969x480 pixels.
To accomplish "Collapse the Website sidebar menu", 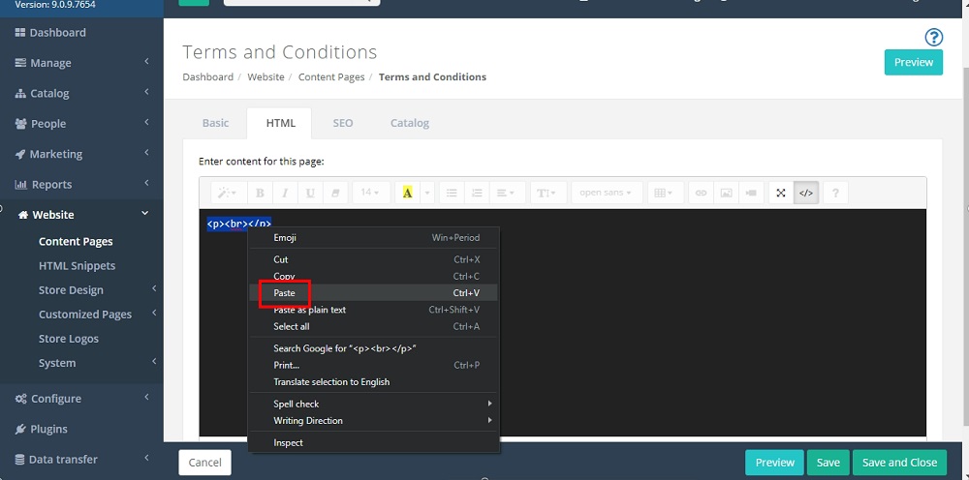I will (x=81, y=215).
